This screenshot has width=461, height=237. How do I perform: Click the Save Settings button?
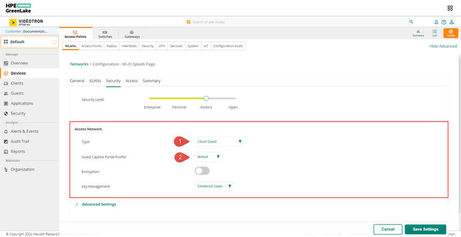pyautogui.click(x=426, y=229)
